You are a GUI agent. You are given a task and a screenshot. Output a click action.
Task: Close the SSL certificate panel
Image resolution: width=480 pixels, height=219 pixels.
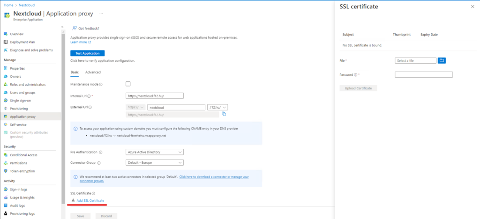point(472,7)
